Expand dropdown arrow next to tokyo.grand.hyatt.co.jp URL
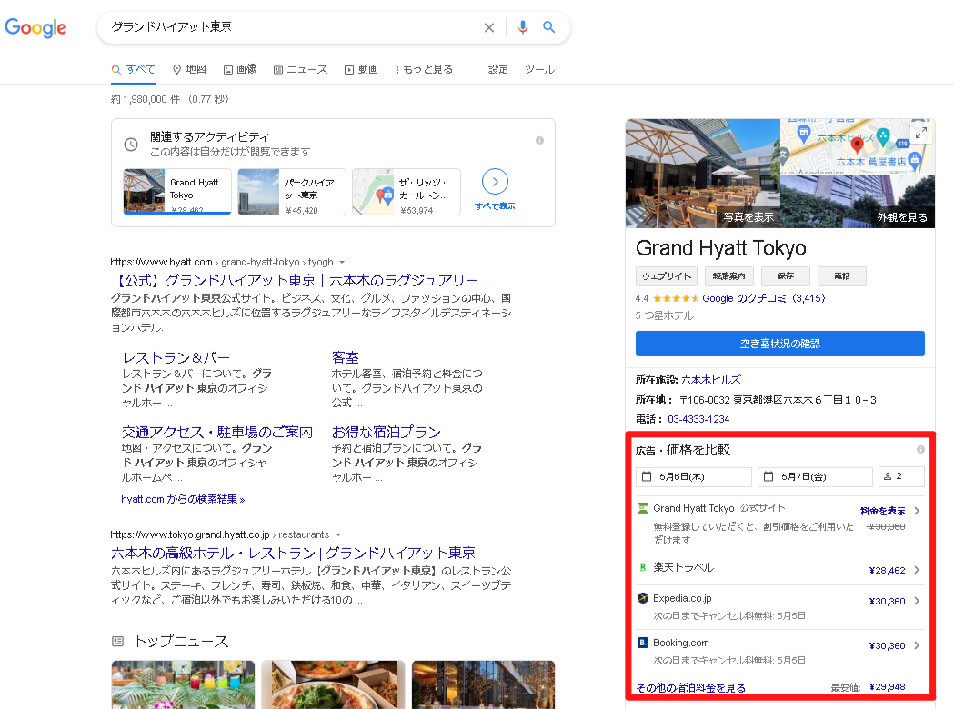Image resolution: width=954 pixels, height=709 pixels. point(338,535)
